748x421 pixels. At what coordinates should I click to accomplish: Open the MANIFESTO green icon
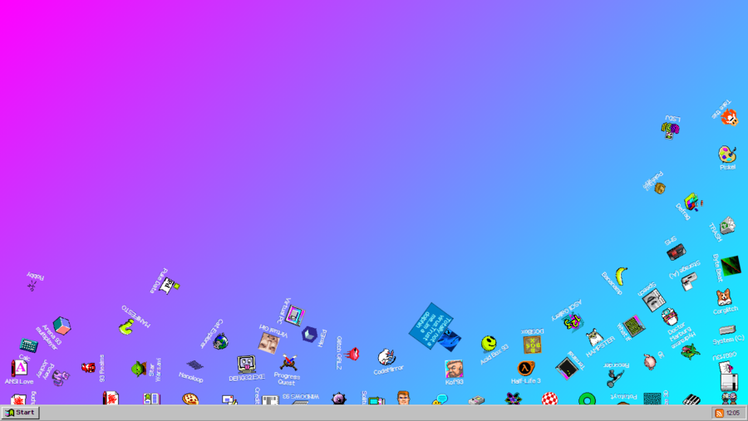click(126, 326)
